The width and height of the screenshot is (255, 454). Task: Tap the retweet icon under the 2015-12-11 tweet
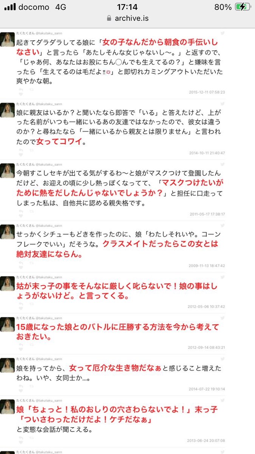31,89
